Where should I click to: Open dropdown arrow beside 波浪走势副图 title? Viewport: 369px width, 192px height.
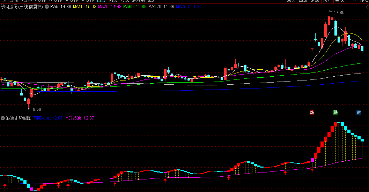click(x=2, y=118)
